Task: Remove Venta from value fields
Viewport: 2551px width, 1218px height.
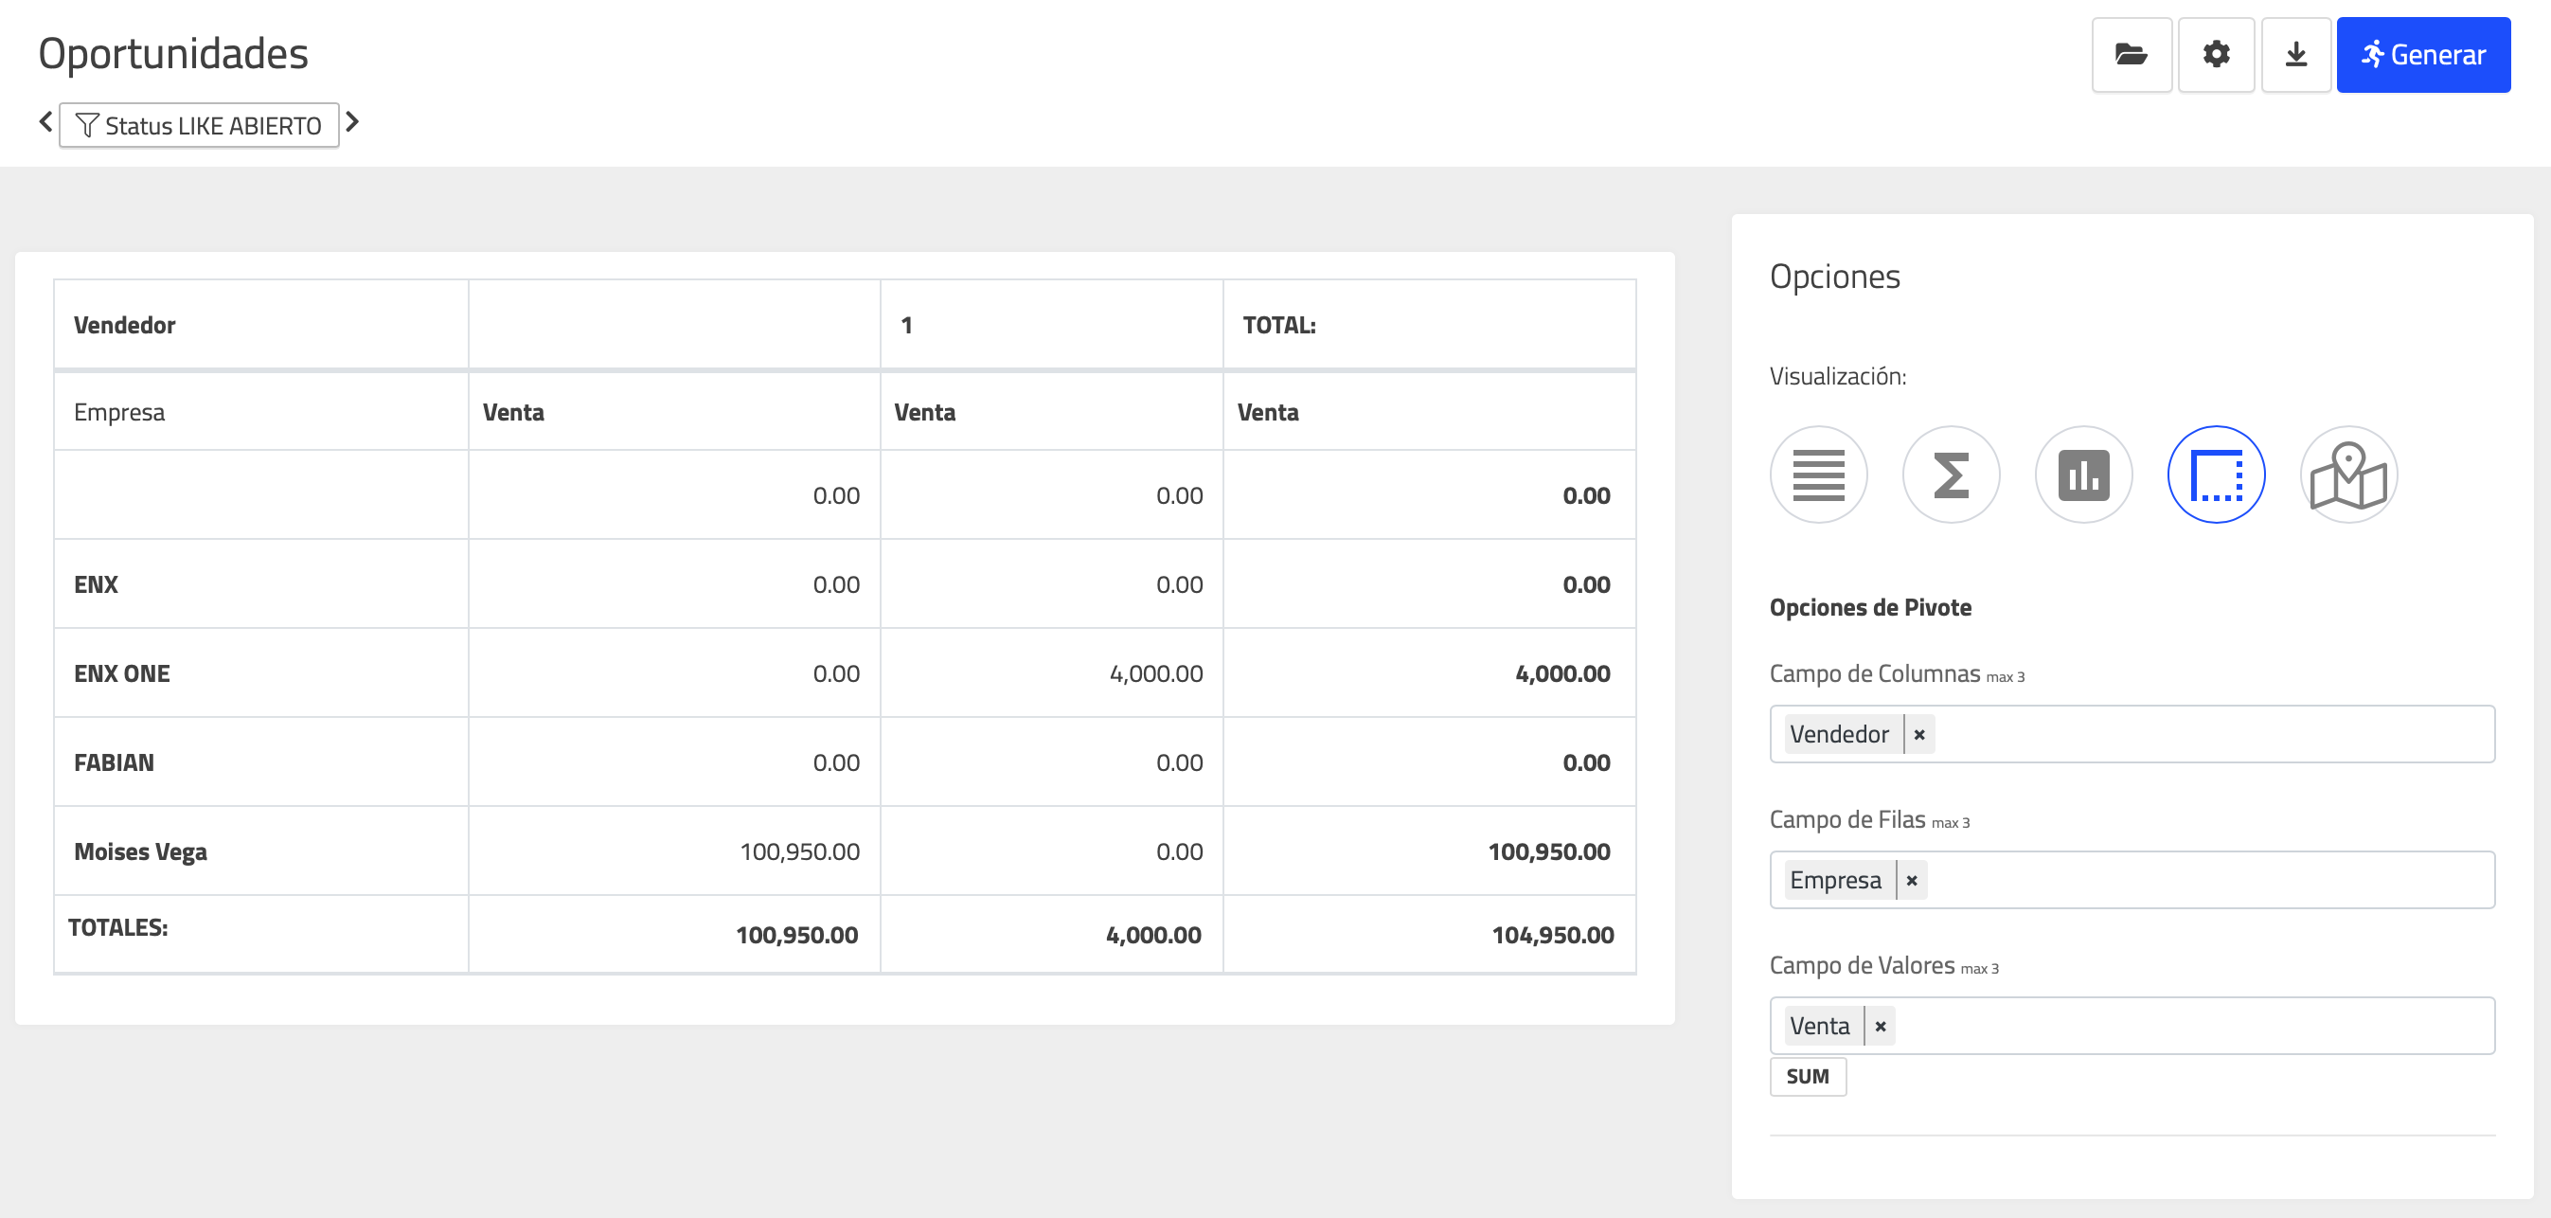Action: click(x=1880, y=1026)
